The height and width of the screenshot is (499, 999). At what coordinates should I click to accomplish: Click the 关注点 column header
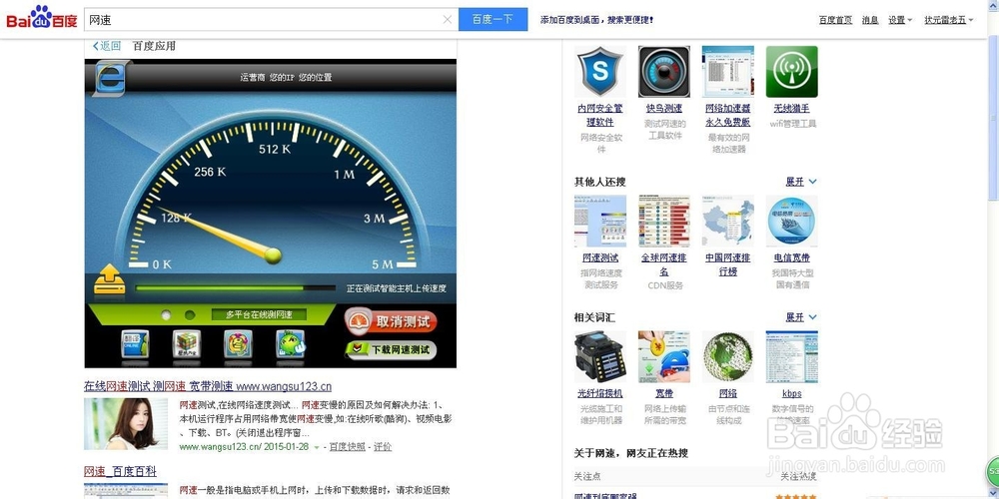[x=586, y=476]
